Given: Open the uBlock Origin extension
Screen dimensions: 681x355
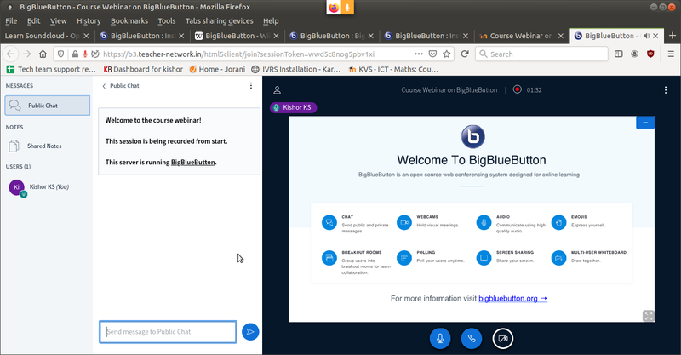Looking at the screenshot, I should [650, 54].
